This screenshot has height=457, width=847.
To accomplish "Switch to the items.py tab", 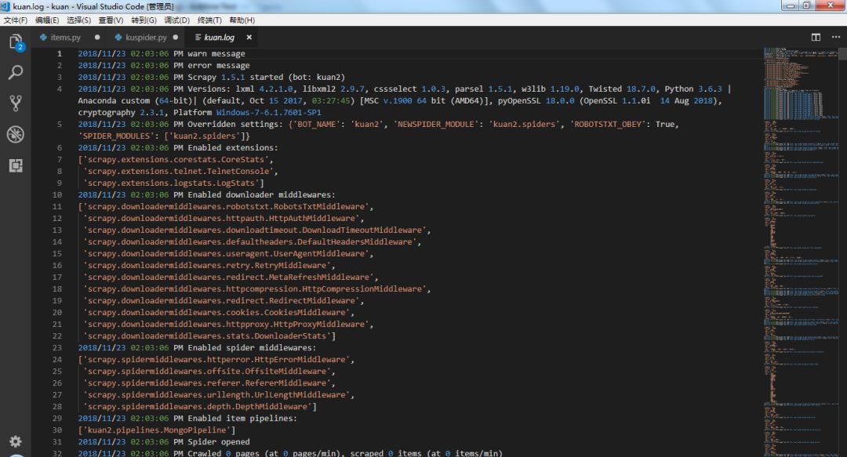I will [x=65, y=38].
